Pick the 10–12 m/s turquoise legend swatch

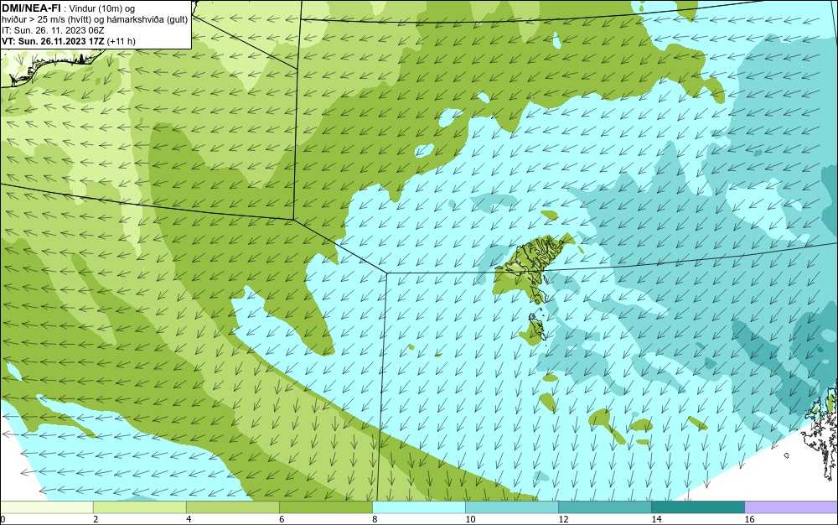[511, 507]
